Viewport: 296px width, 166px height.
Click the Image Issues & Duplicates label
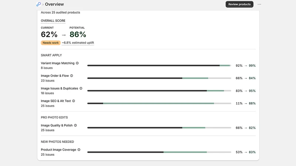pyautogui.click(x=60, y=89)
